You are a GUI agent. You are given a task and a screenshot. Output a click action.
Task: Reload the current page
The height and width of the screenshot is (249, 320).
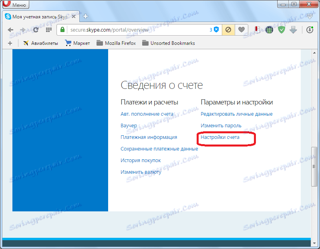36,30
